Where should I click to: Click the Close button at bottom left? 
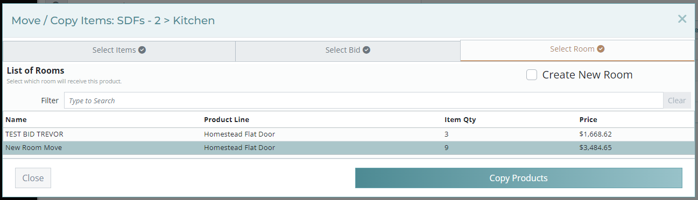33,178
